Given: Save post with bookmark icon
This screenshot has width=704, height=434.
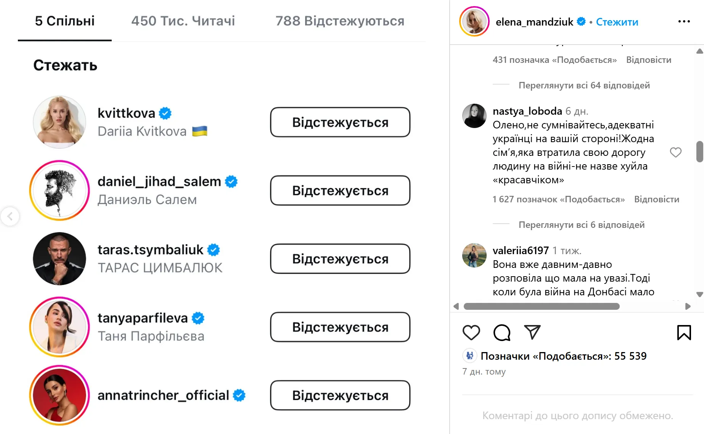Looking at the screenshot, I should pos(684,333).
